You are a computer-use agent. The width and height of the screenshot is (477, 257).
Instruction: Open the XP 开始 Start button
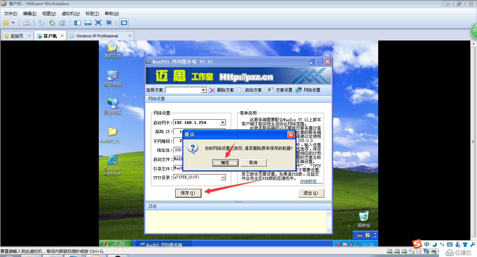click(x=116, y=244)
